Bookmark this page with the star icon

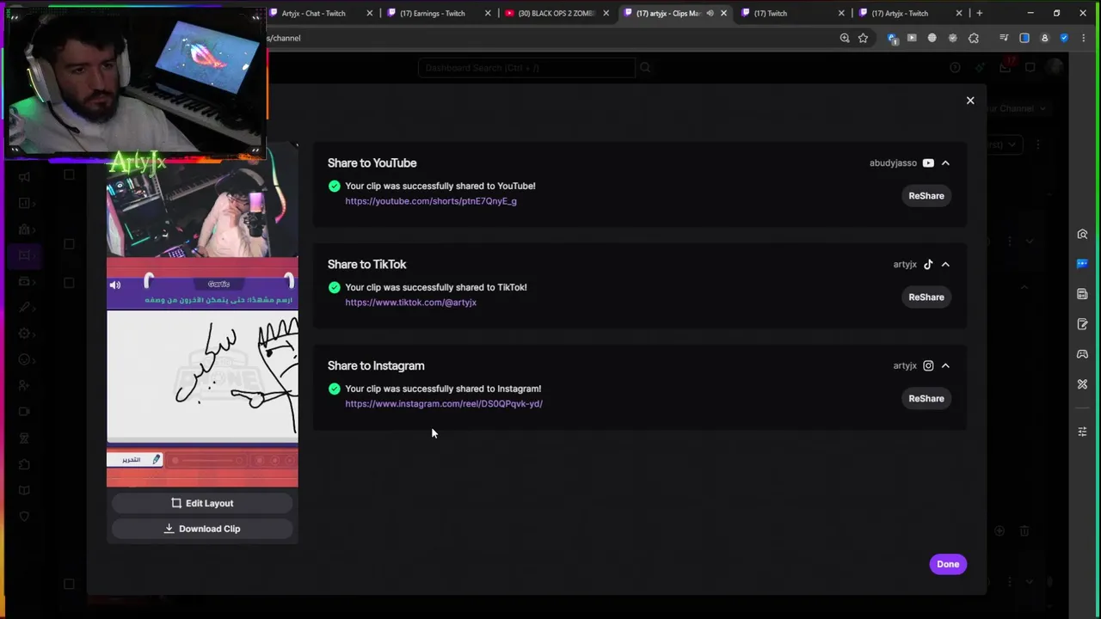[863, 38]
